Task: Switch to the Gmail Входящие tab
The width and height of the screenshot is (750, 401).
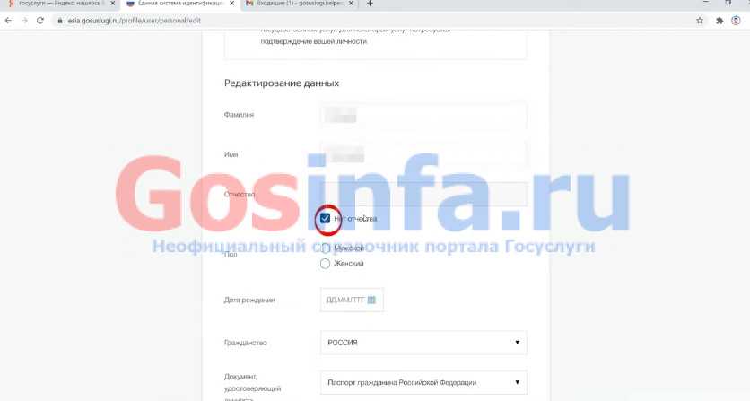Action: pyautogui.click(x=296, y=4)
